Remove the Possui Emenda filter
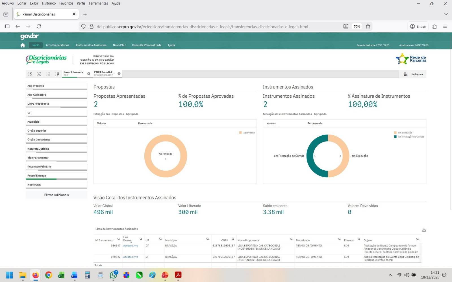 pos(89,74)
